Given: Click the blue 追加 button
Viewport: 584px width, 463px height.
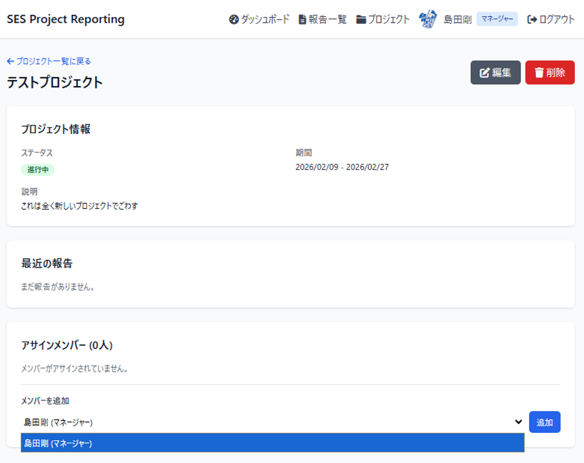Looking at the screenshot, I should (x=545, y=422).
